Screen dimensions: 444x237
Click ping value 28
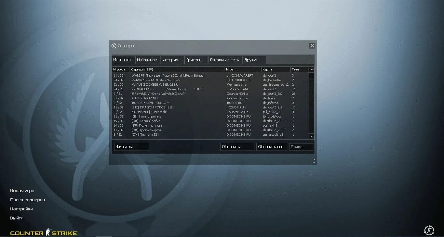tap(294, 94)
